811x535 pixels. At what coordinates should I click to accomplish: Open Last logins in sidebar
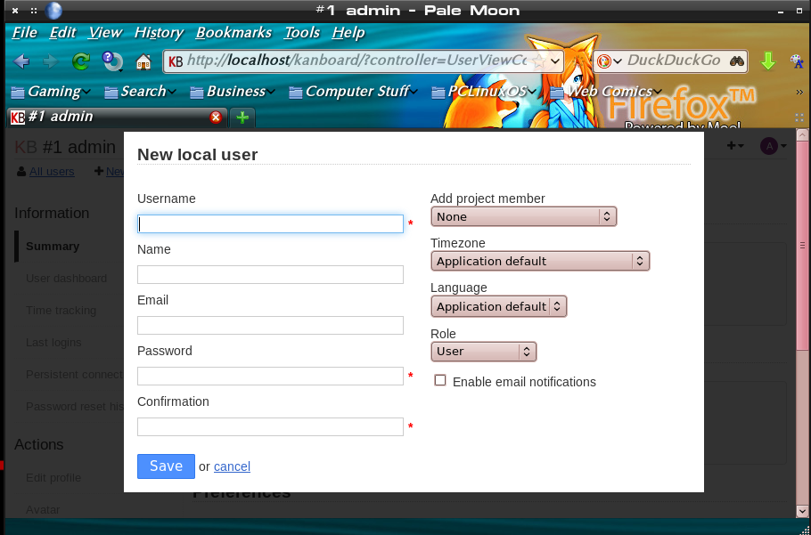[53, 343]
